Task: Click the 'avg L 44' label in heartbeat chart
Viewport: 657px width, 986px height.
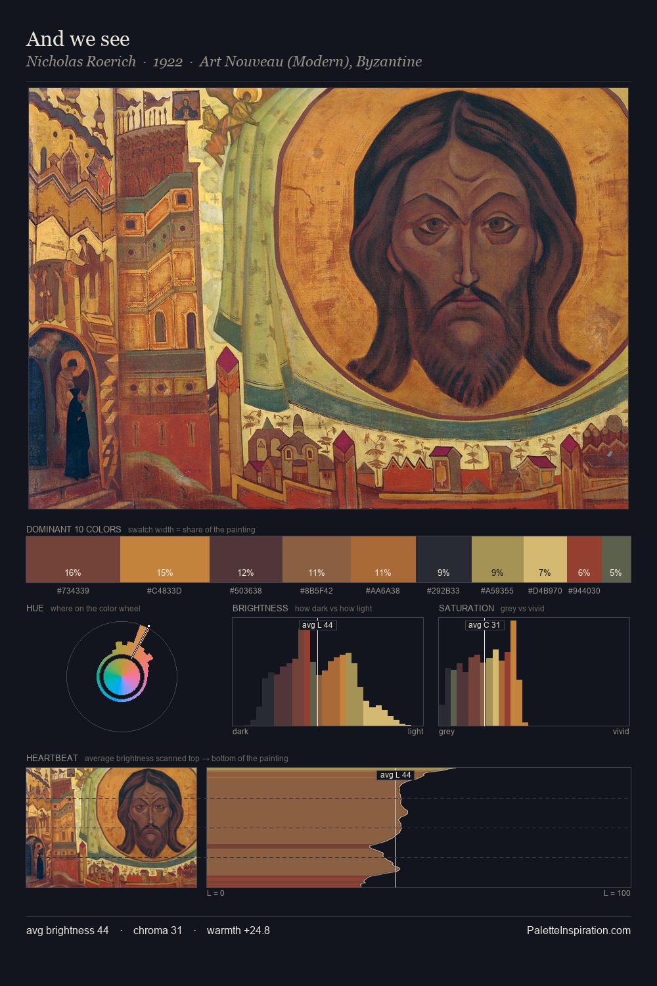Action: click(396, 775)
